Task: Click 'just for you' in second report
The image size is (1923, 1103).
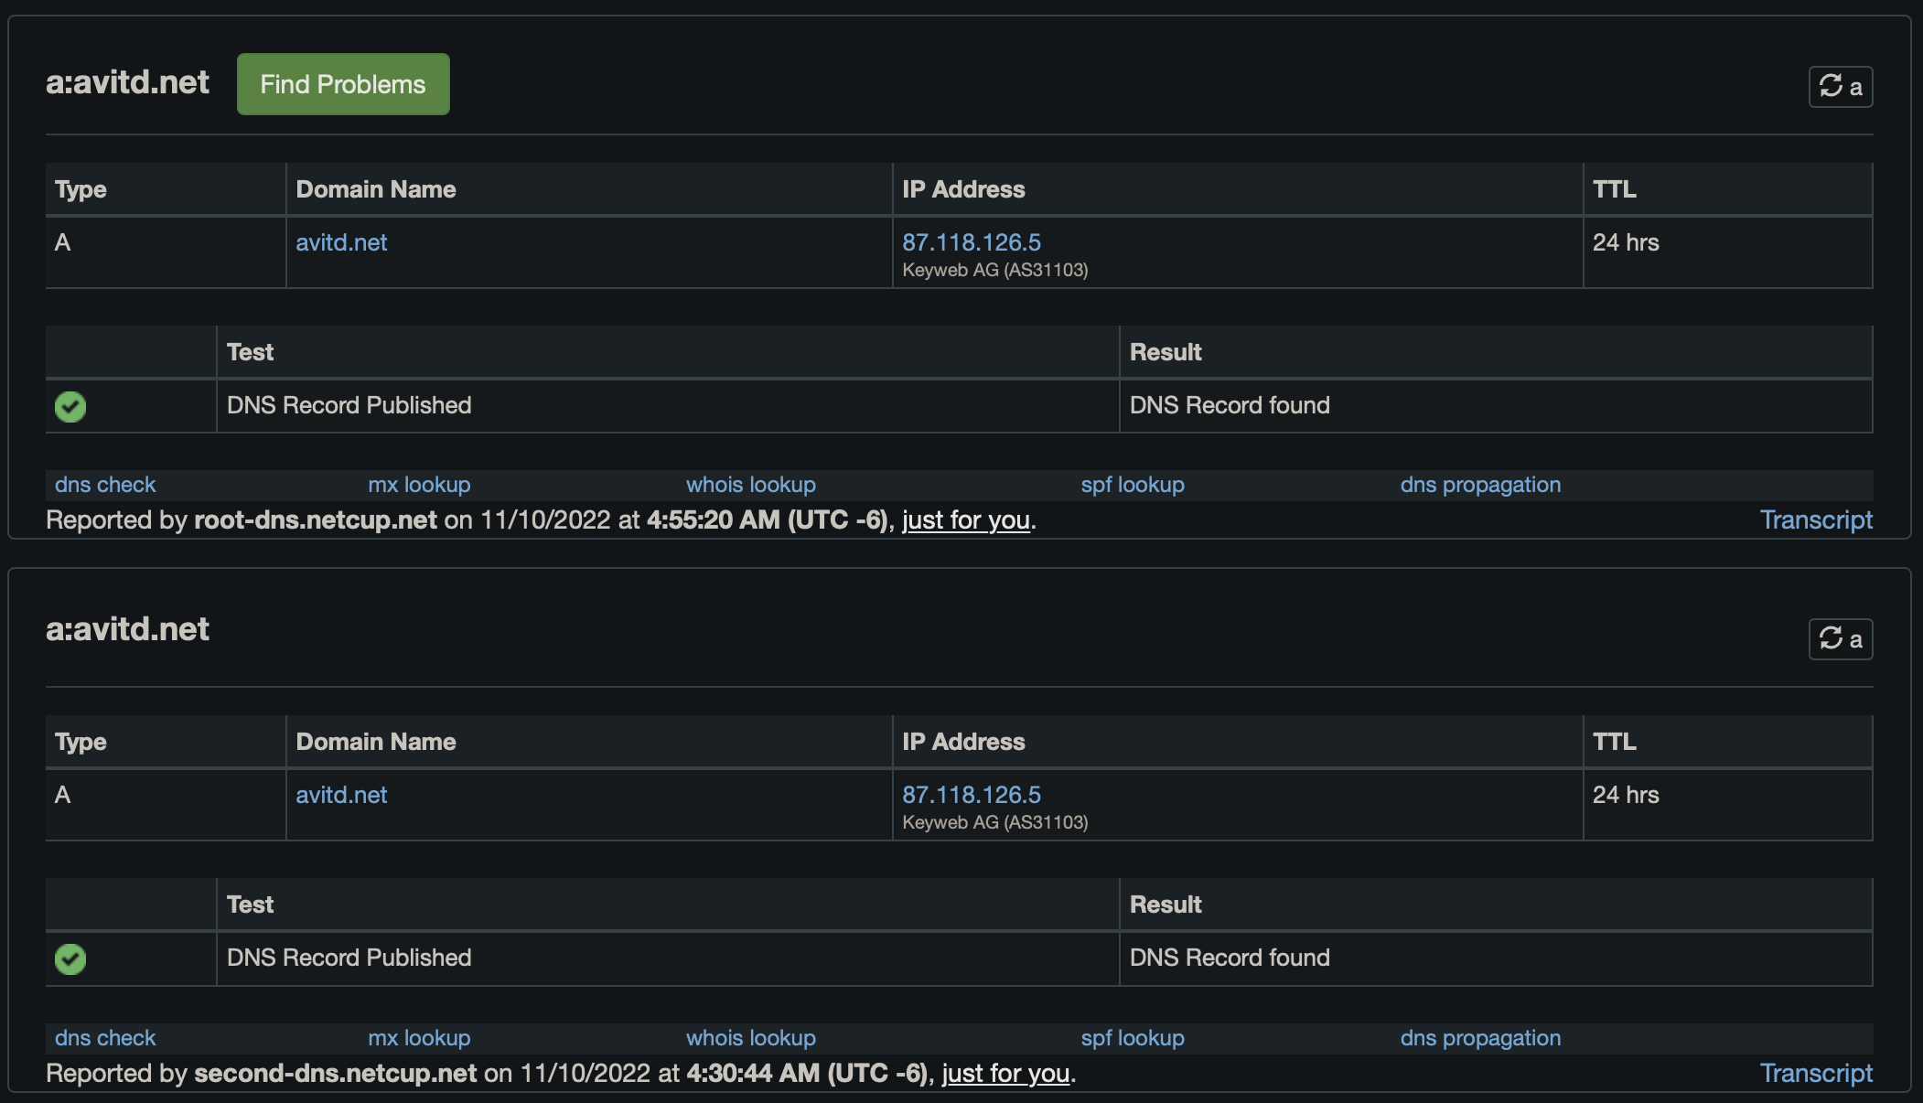Action: (1004, 1073)
